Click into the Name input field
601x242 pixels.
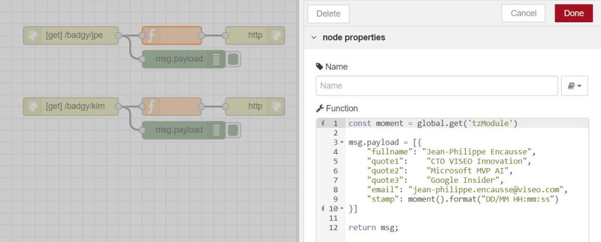coord(436,86)
